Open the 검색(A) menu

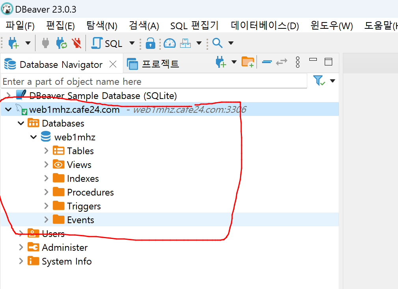coord(144,26)
